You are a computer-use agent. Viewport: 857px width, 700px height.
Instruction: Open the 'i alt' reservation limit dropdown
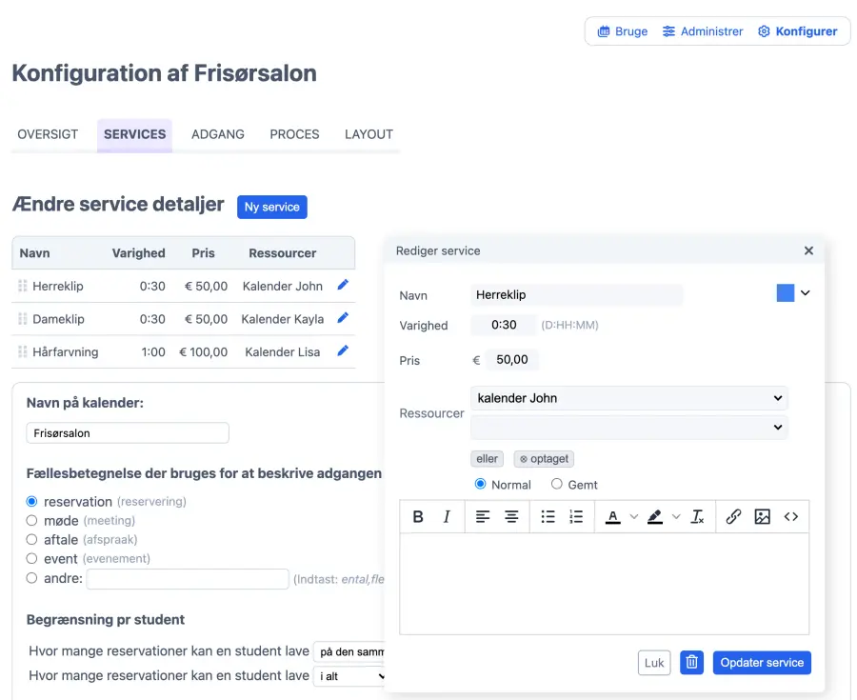point(350,676)
